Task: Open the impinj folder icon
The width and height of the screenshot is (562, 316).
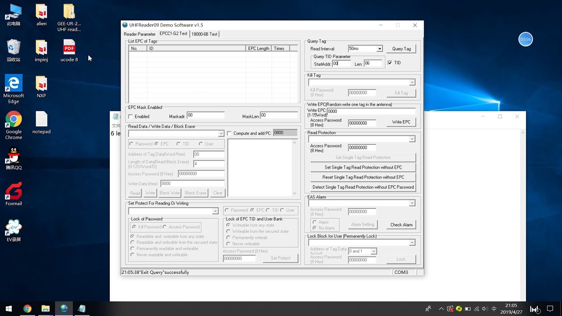Action: pos(41,51)
